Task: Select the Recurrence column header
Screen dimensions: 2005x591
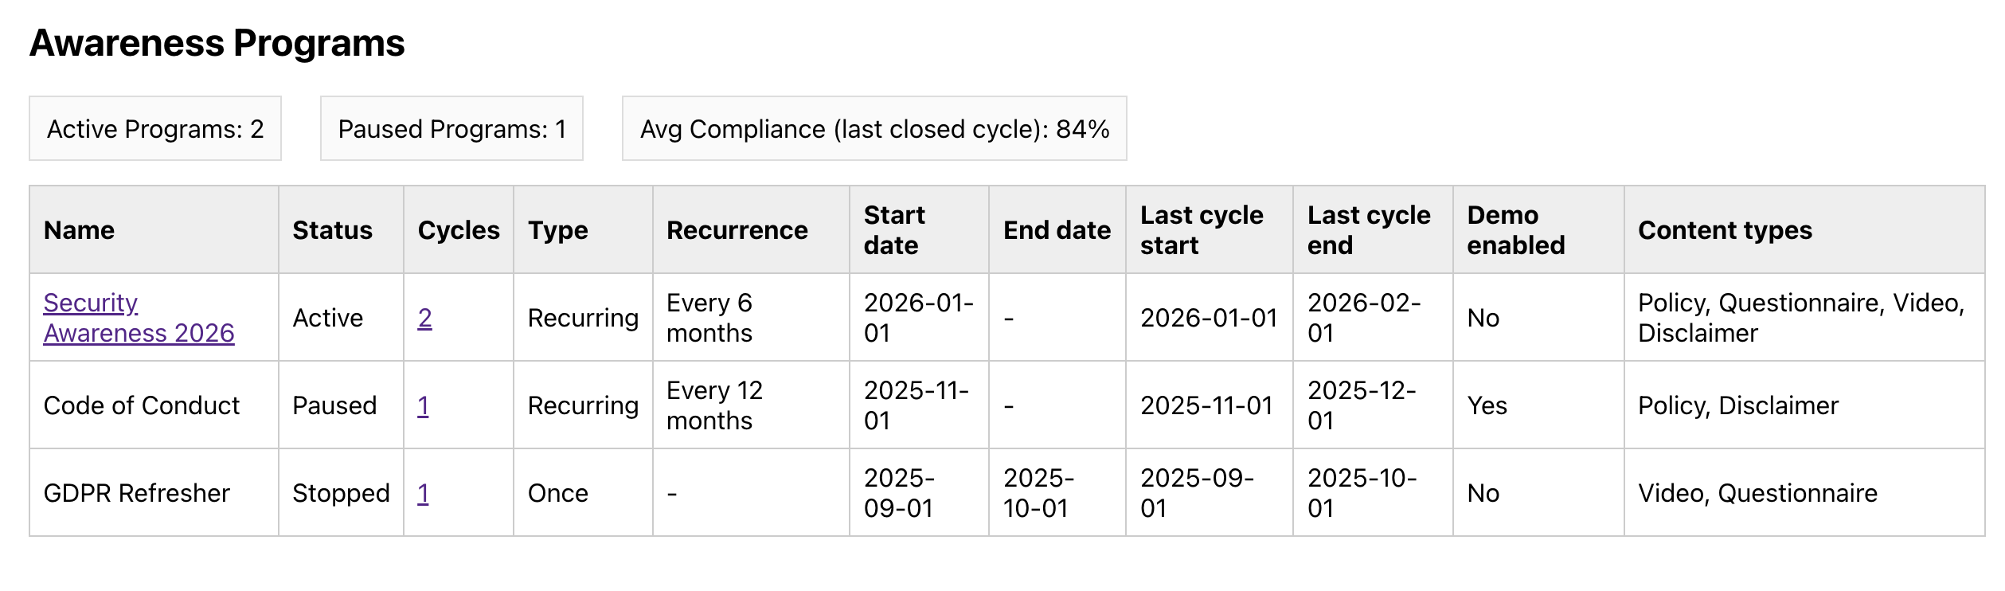Action: click(737, 230)
